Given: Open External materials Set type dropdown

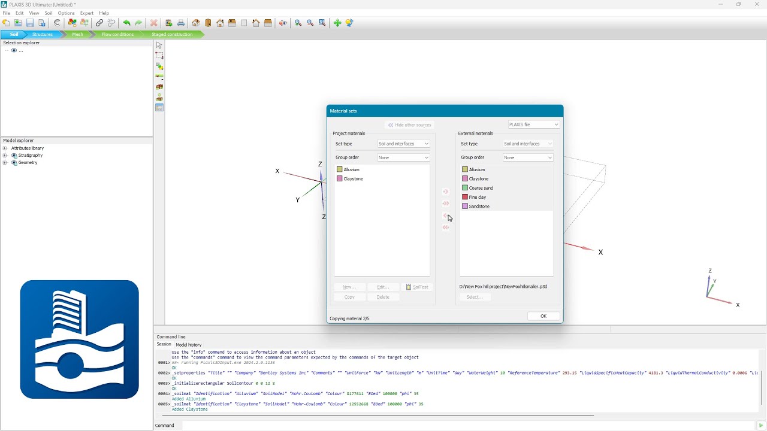Looking at the screenshot, I should [x=528, y=144].
